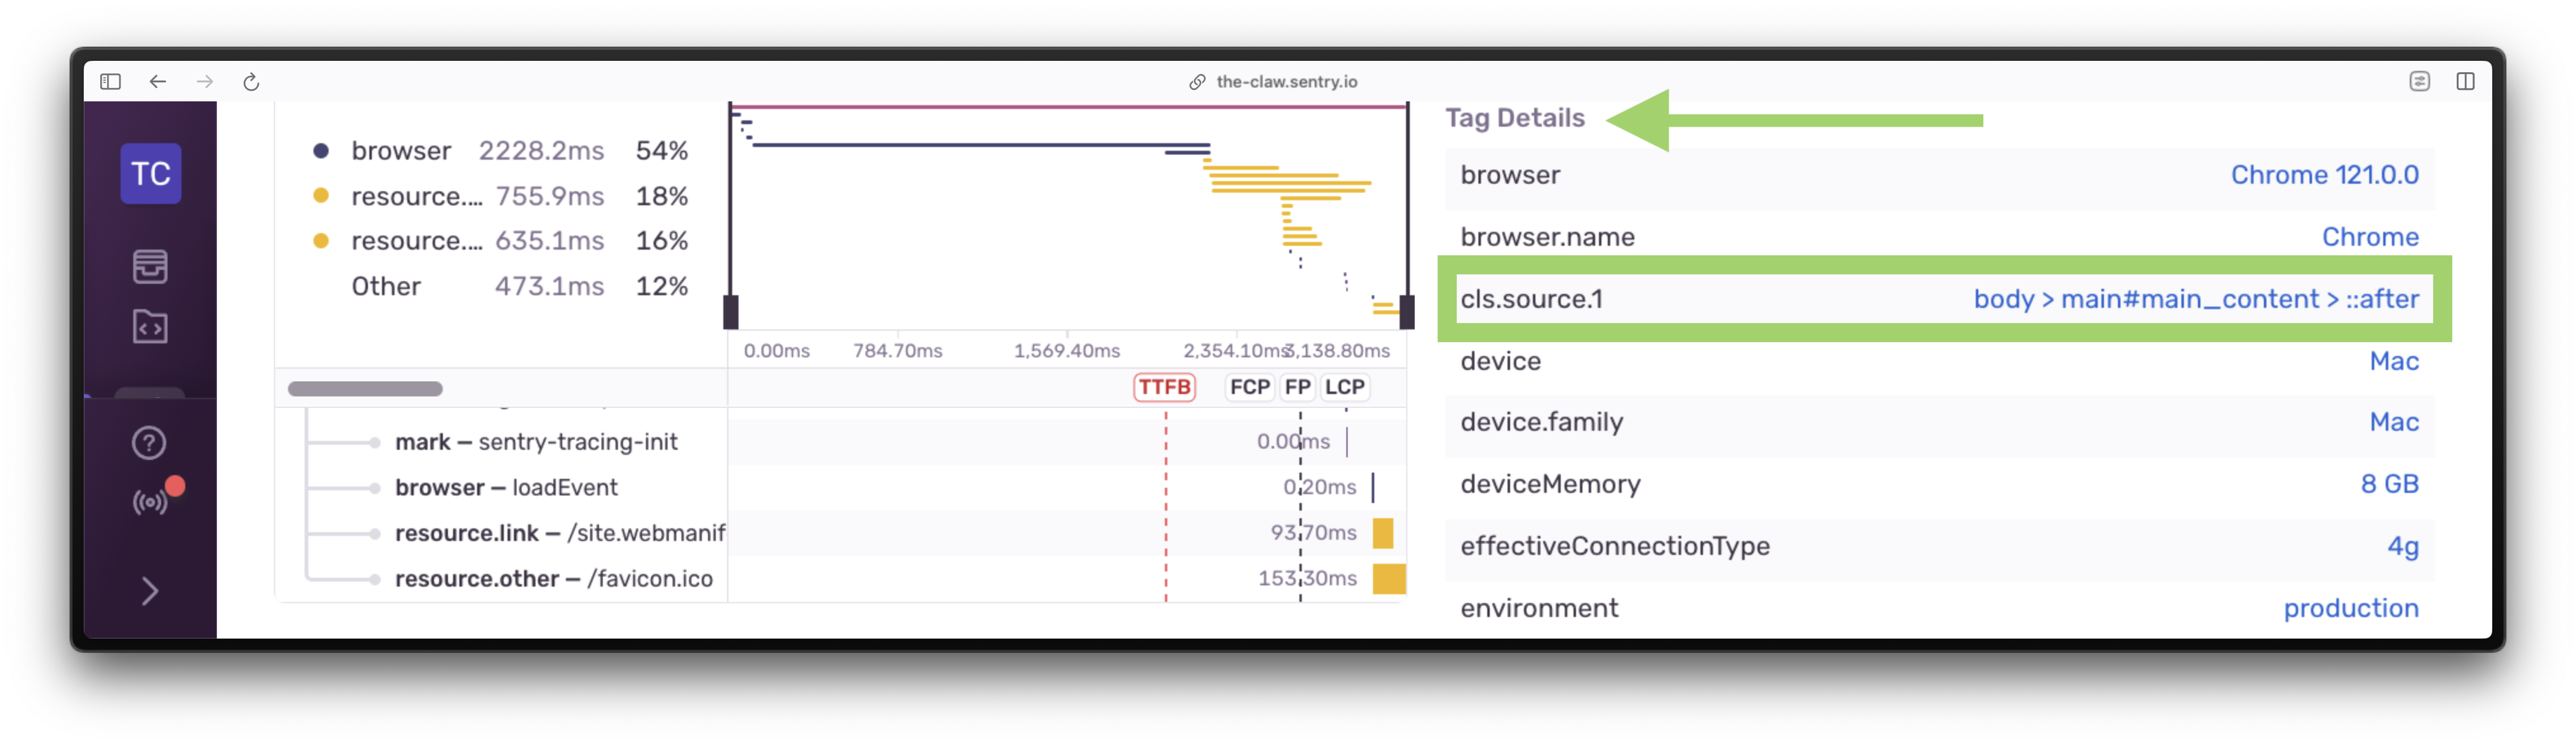2576x745 pixels.
Task: Grab the minimap's right window handle
Action: pyautogui.click(x=1407, y=312)
